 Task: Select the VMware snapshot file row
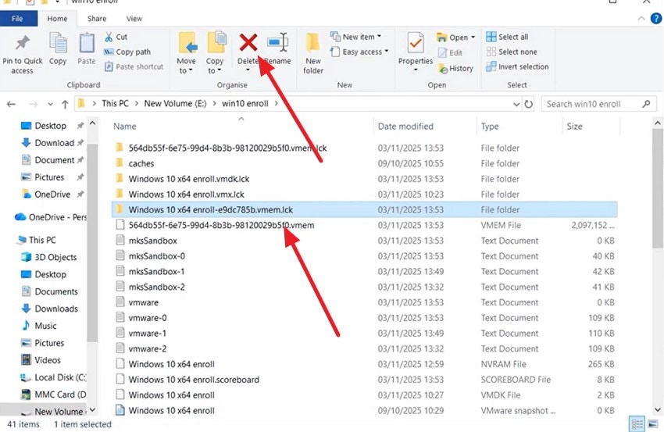pyautogui.click(x=364, y=410)
